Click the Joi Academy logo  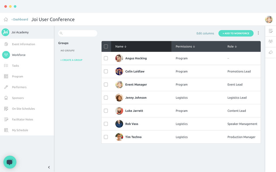click(5, 32)
